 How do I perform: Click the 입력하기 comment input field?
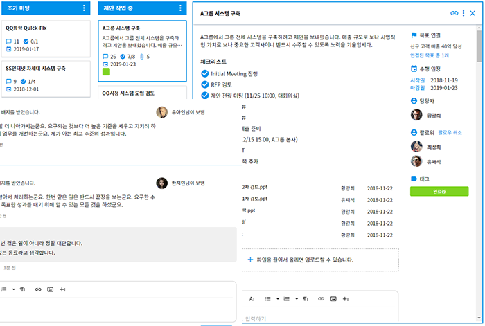tap(320, 318)
